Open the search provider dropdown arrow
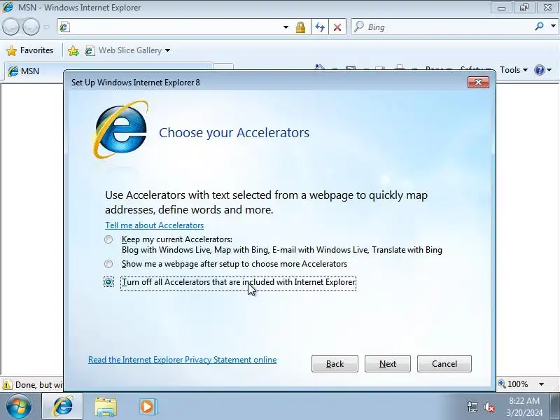Image resolution: width=560 pixels, height=420 pixels. pos(553,27)
